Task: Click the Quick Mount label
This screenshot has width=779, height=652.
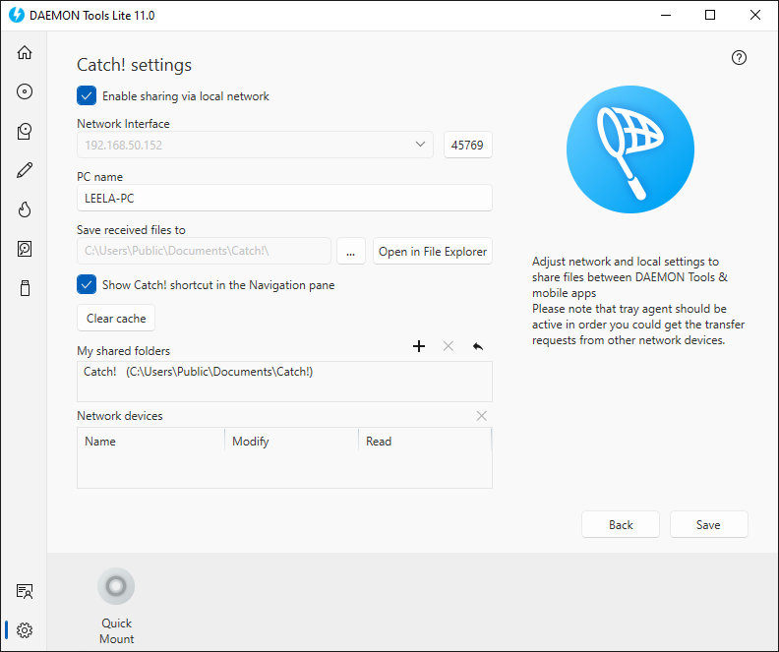Action: tap(116, 630)
